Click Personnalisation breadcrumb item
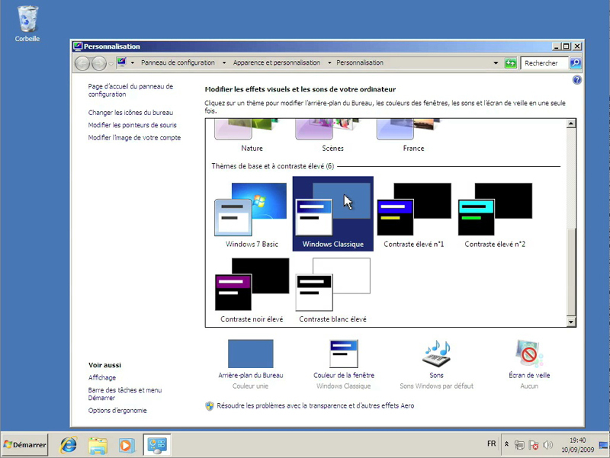The image size is (610, 458). (x=360, y=62)
